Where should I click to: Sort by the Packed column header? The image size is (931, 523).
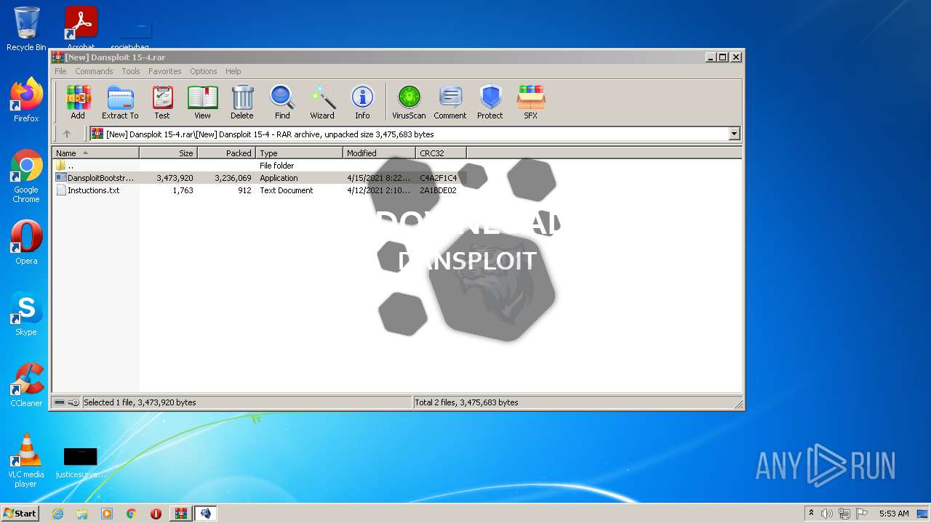click(226, 153)
